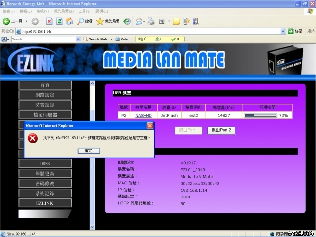Expand Search Web dropdown arrow

point(111,39)
